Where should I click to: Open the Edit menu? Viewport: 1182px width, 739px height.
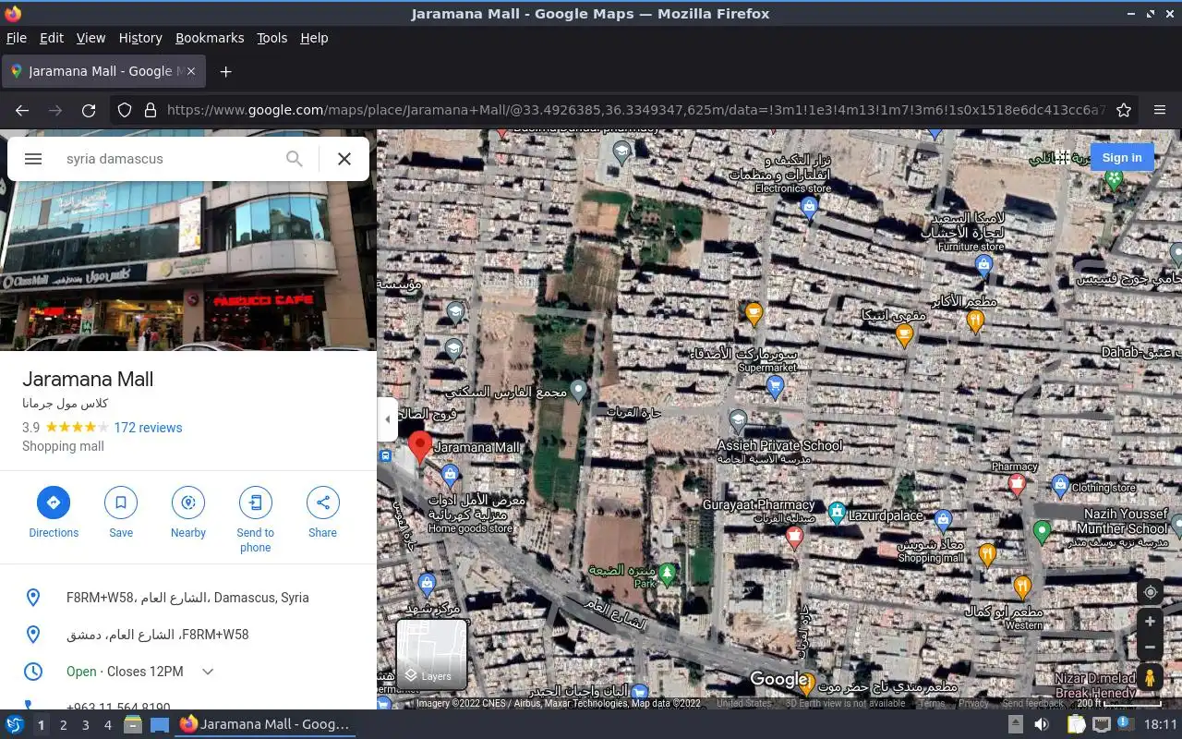coord(52,38)
